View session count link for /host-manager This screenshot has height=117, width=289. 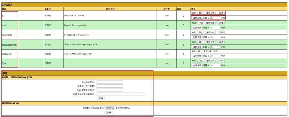coord(183,44)
